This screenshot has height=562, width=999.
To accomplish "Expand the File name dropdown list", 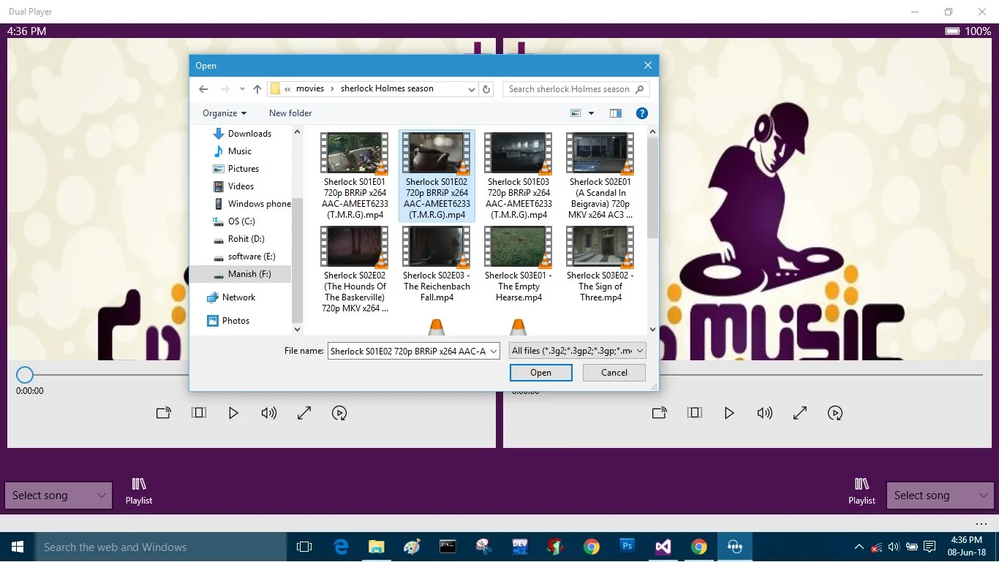I will point(494,352).
